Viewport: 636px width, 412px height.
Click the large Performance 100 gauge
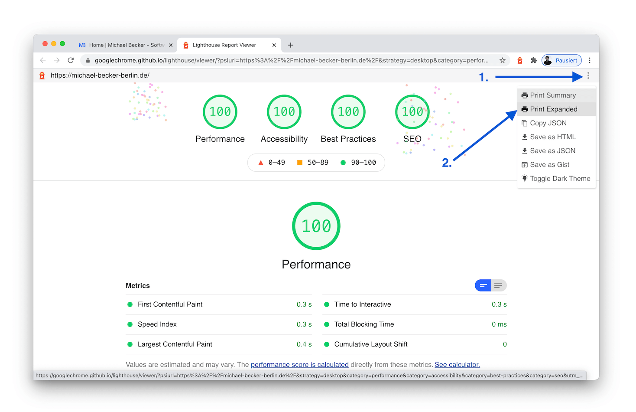click(316, 226)
